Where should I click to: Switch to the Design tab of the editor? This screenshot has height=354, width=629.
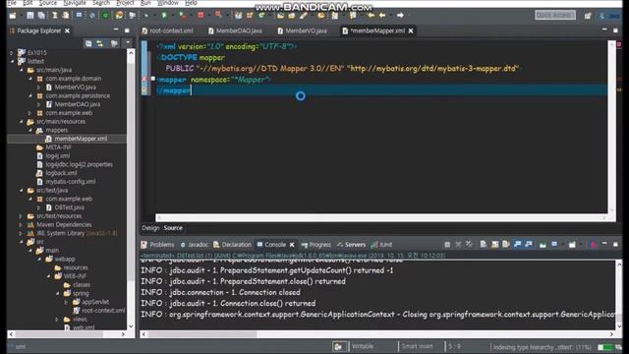point(150,228)
